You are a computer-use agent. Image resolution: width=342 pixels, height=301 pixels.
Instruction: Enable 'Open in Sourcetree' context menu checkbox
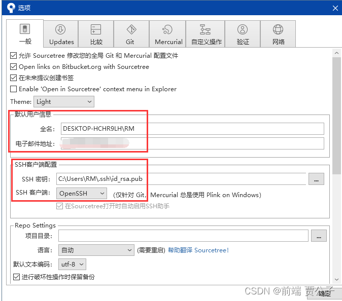(x=14, y=89)
